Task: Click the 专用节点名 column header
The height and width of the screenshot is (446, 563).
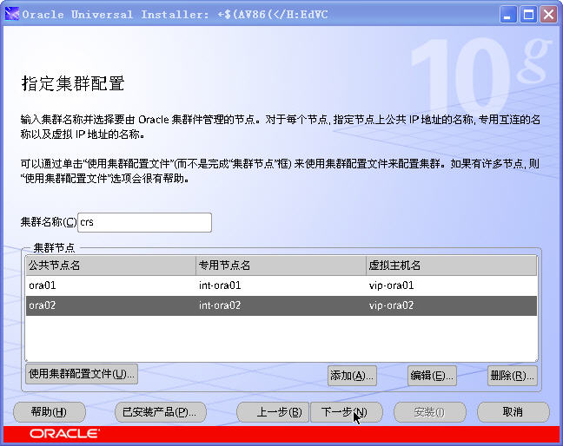Action: [x=281, y=266]
